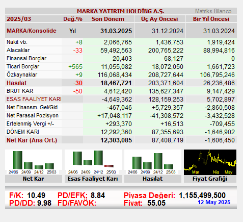Click the F/K ratio 10.49
The width and height of the screenshot is (243, 222).
[x=36, y=195]
